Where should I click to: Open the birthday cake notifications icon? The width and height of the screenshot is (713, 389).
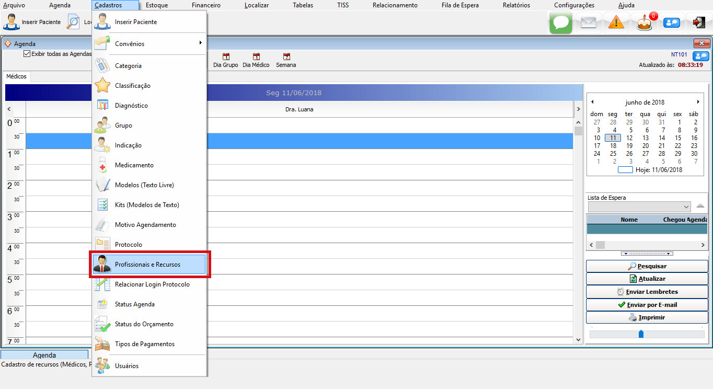click(x=644, y=22)
